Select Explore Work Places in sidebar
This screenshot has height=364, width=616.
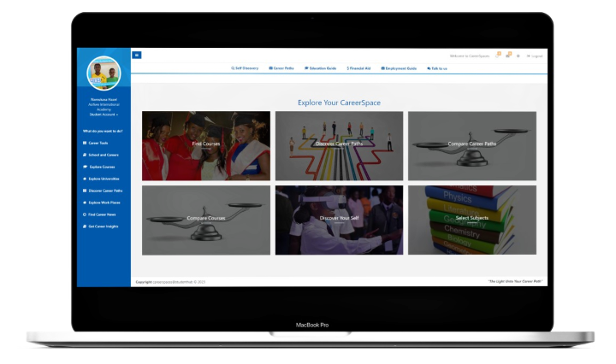pos(104,203)
